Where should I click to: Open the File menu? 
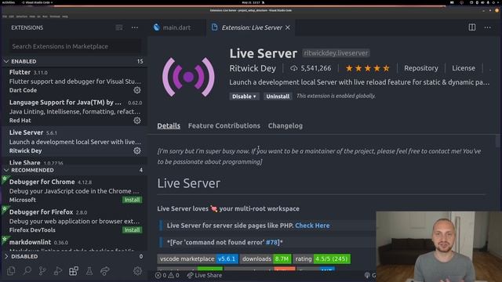5,16
